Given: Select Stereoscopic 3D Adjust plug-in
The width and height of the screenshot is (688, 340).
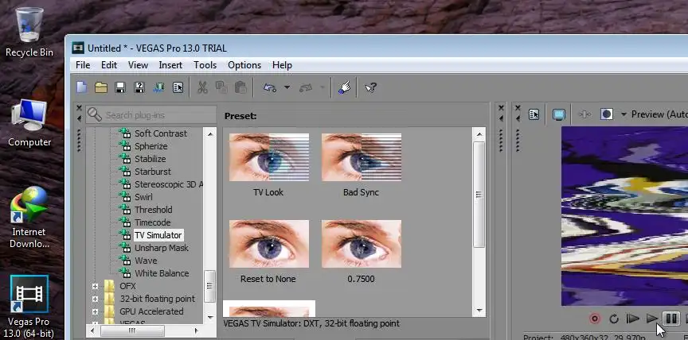Looking at the screenshot, I should point(169,184).
